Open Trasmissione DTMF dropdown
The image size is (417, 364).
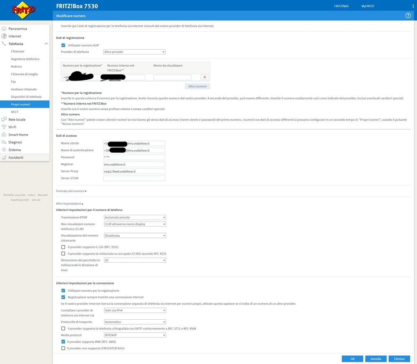[x=135, y=218]
